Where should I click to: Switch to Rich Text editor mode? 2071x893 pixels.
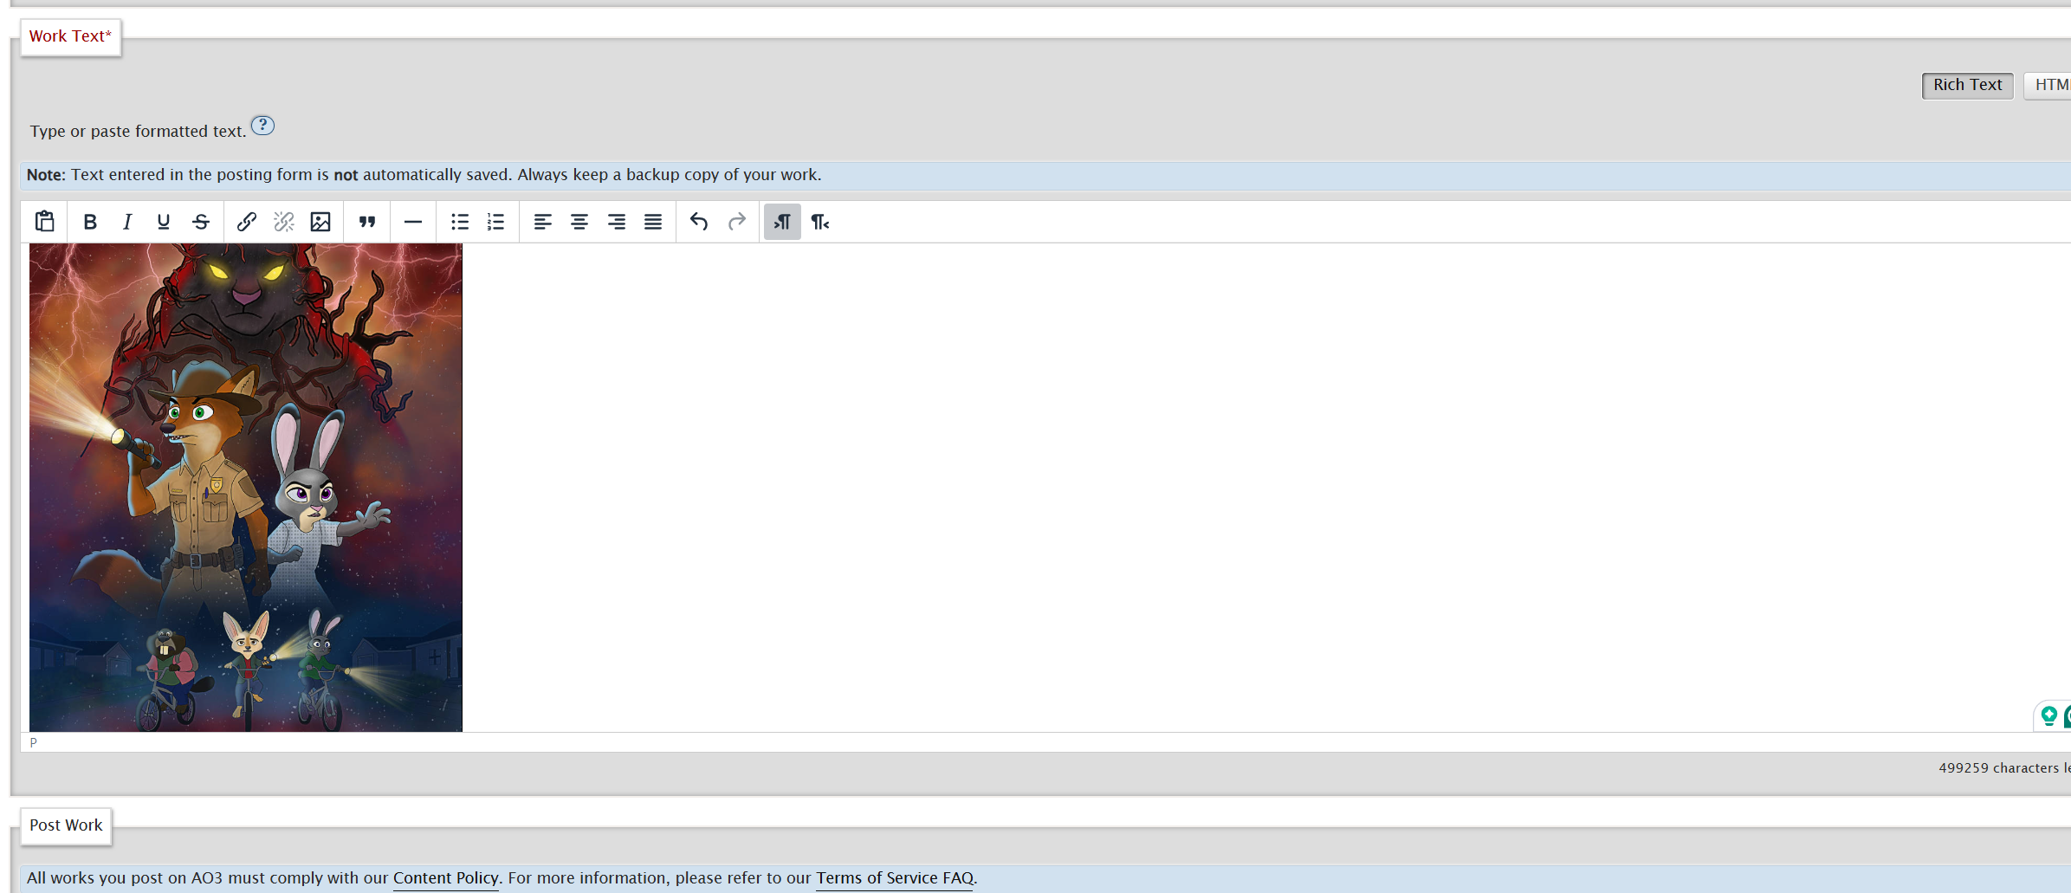point(1967,85)
